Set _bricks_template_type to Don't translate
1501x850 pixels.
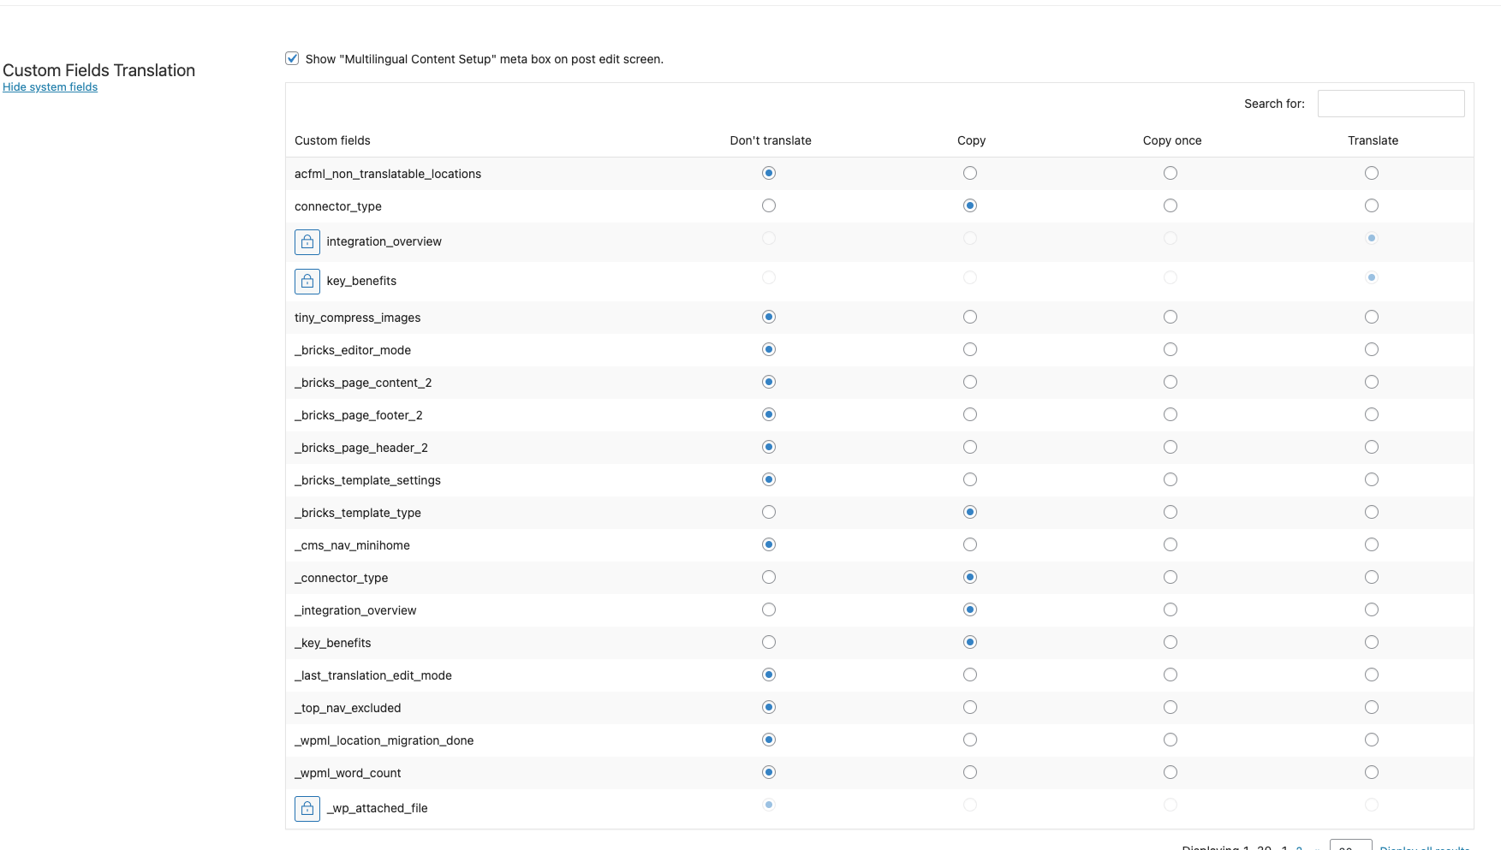point(769,512)
